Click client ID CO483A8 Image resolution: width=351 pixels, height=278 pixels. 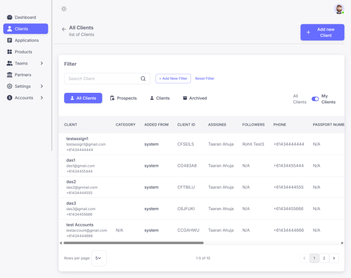pos(187,166)
